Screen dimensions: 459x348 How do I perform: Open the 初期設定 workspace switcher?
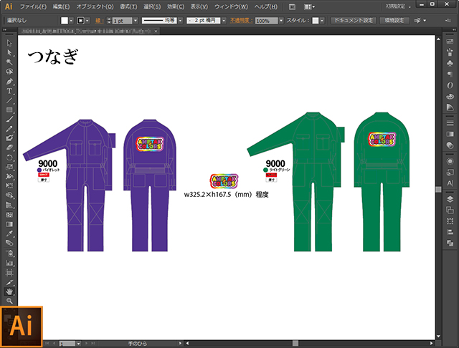point(398,6)
